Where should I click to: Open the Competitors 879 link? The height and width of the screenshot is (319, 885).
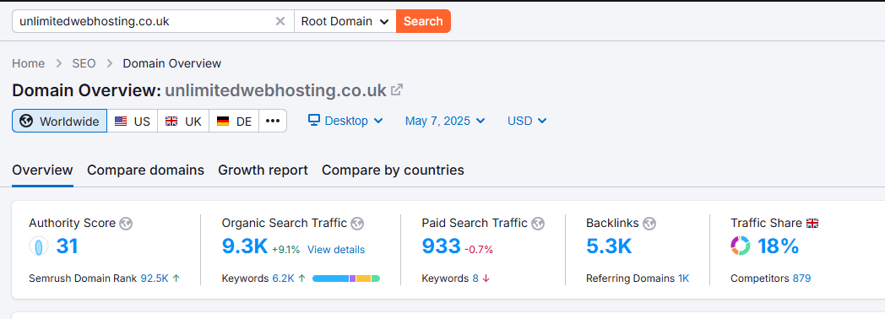[801, 278]
